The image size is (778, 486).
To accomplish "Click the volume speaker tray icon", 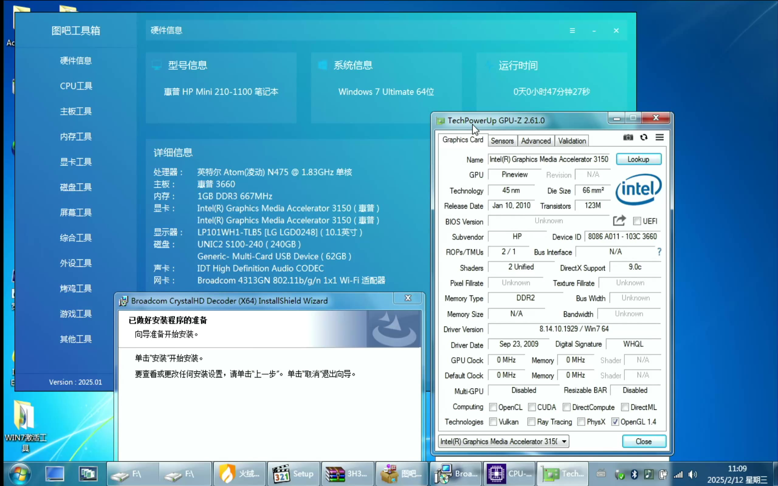I will click(693, 474).
